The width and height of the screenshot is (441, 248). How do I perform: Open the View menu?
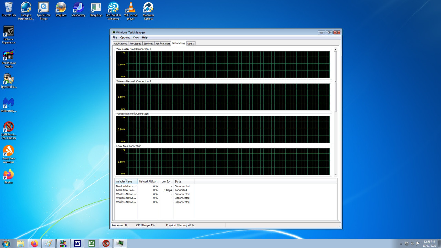coord(136,38)
